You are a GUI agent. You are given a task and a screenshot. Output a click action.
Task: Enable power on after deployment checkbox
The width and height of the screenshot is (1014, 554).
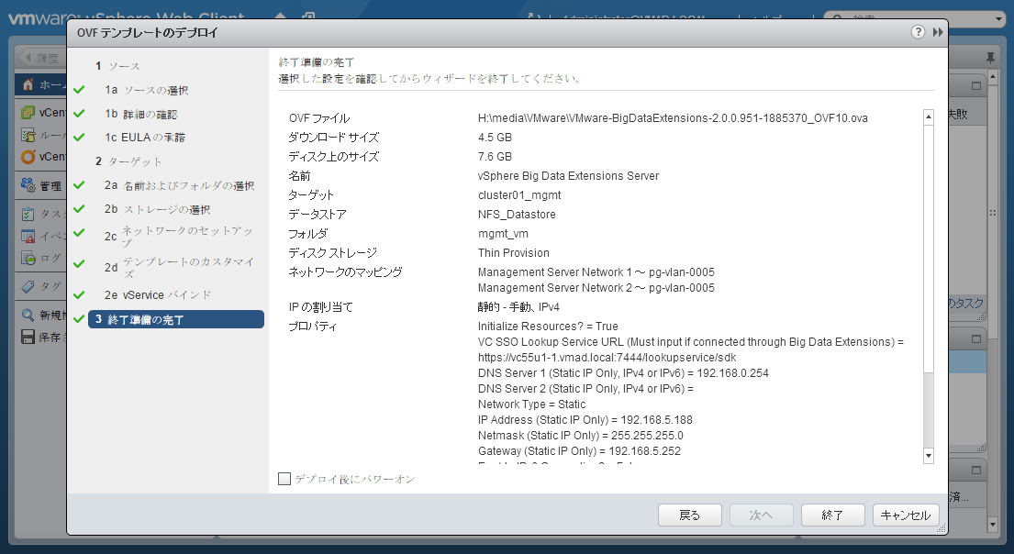click(x=284, y=479)
